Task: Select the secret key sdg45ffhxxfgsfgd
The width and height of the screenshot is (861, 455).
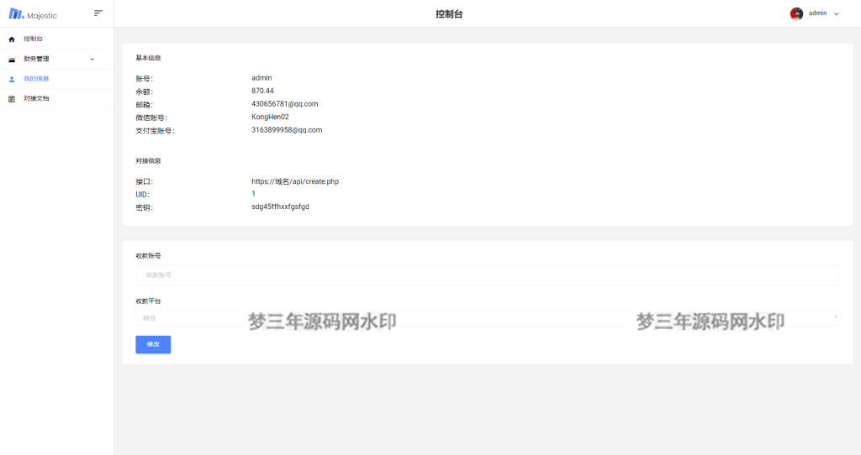Action: point(280,207)
